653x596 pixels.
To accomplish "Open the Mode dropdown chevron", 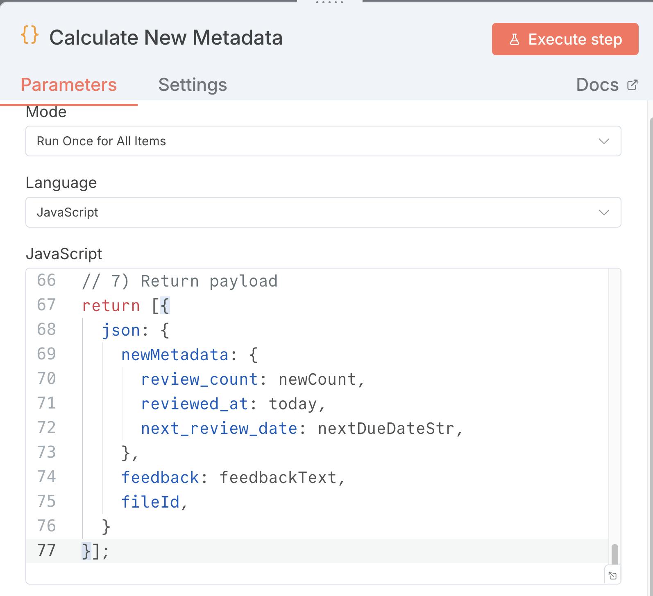I will [x=603, y=141].
